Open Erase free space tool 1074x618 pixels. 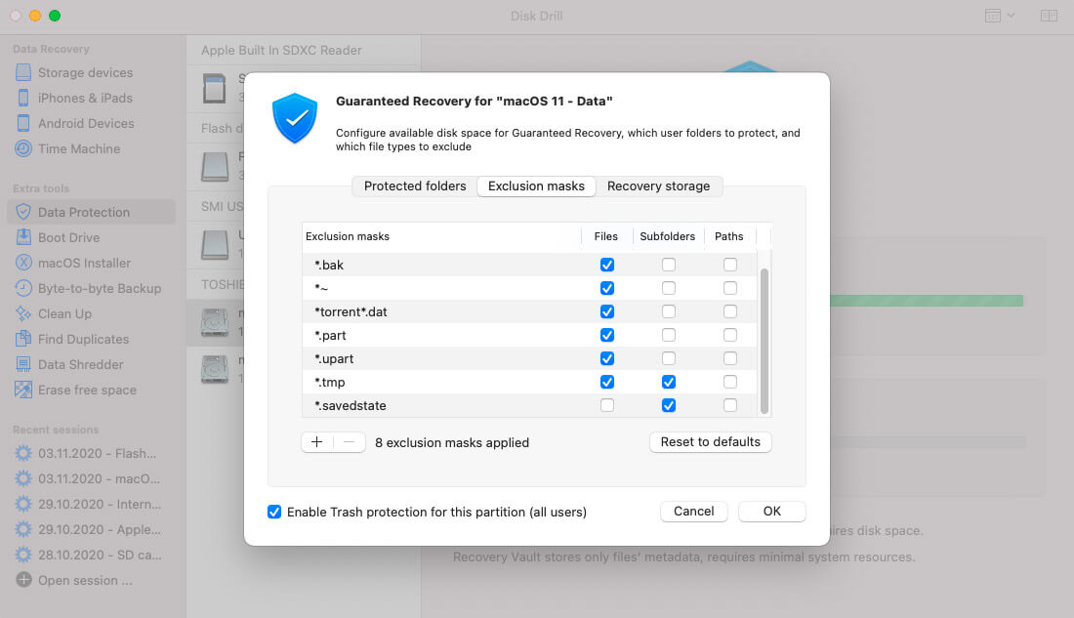[x=87, y=390]
